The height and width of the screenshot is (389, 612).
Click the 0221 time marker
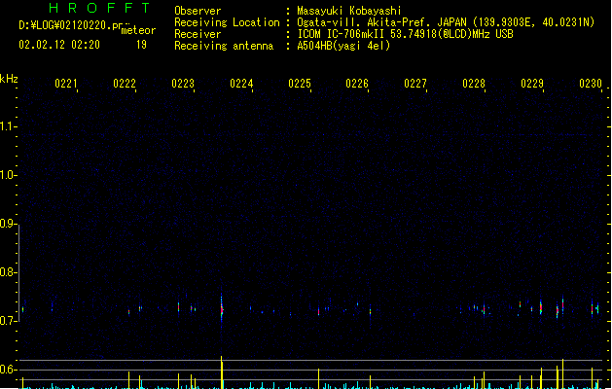pyautogui.click(x=66, y=84)
